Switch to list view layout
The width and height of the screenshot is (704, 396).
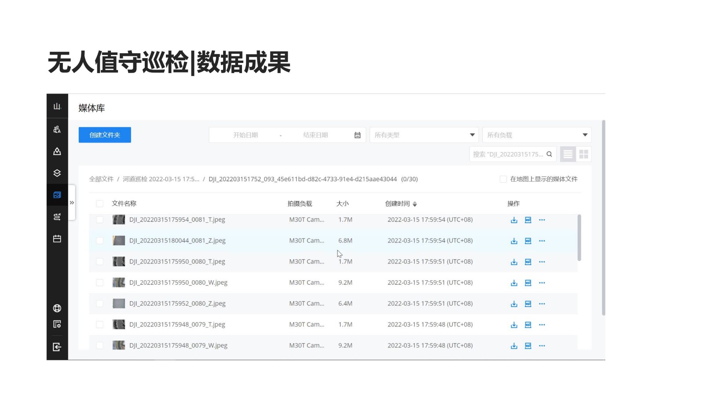(568, 154)
